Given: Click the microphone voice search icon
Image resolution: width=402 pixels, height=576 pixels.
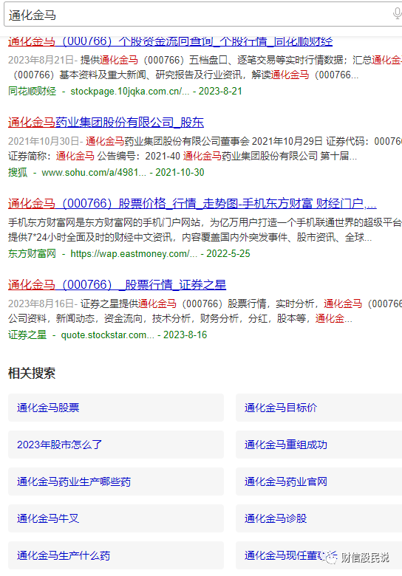Looking at the screenshot, I should point(397,13).
